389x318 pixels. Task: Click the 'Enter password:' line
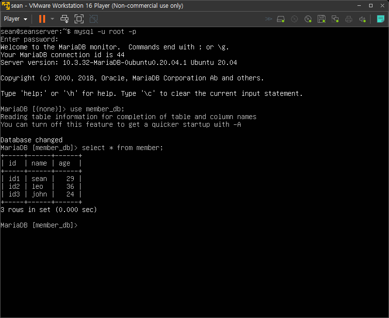tap(29, 39)
